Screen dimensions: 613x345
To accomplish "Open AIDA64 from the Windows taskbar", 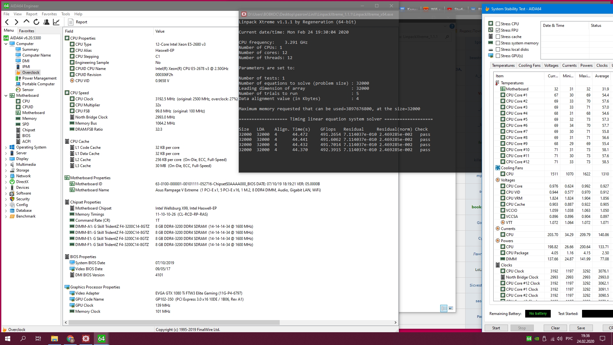I will (x=101, y=339).
